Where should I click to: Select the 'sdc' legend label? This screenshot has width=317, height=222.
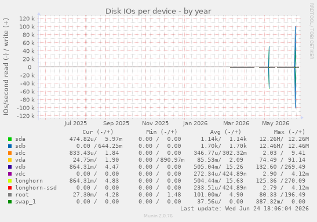20,153
